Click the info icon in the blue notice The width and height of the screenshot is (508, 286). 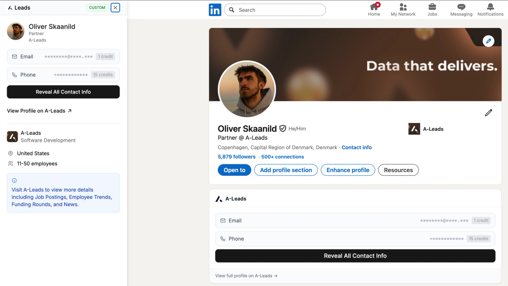(15, 180)
